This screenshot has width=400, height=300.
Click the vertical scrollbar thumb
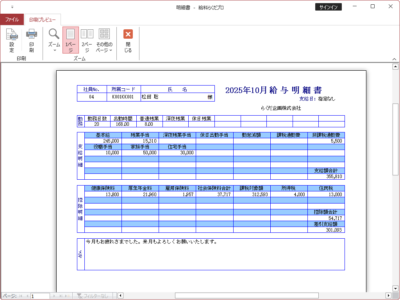395,134
